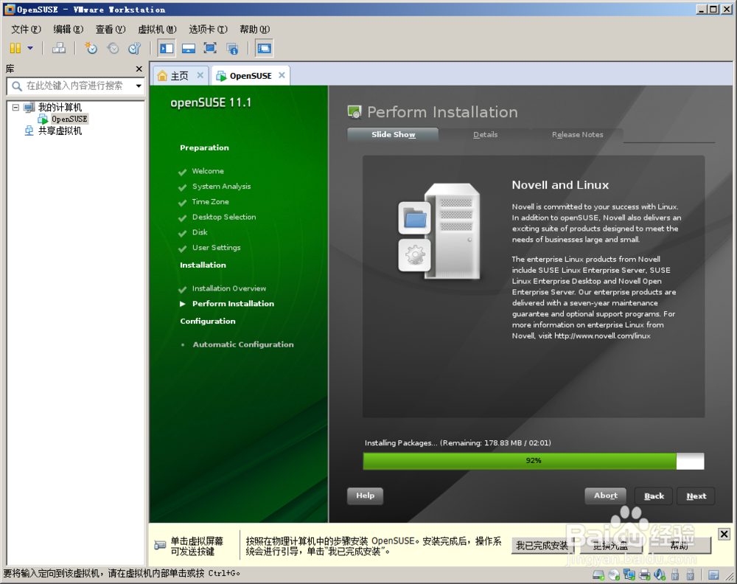The image size is (737, 584).
Task: Open the Release Notes installer tab
Action: click(x=577, y=134)
